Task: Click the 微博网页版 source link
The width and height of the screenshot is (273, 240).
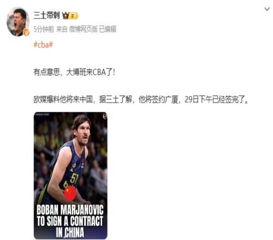Action: pyautogui.click(x=84, y=29)
